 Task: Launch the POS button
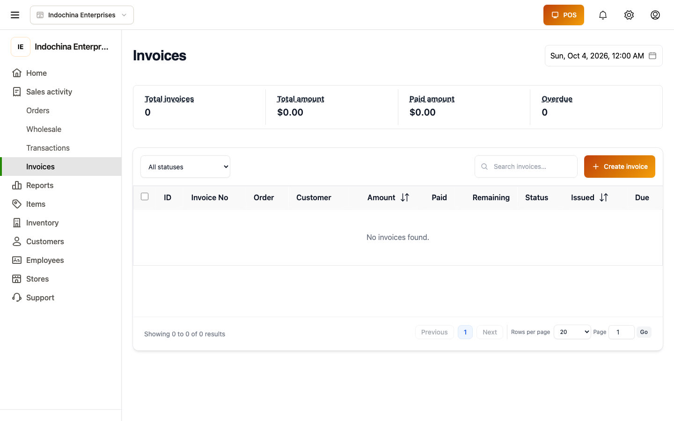[564, 15]
